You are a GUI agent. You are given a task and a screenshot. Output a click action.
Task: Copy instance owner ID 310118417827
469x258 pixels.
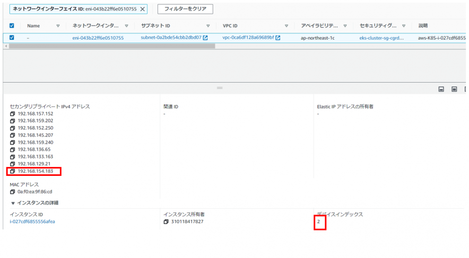coord(166,221)
